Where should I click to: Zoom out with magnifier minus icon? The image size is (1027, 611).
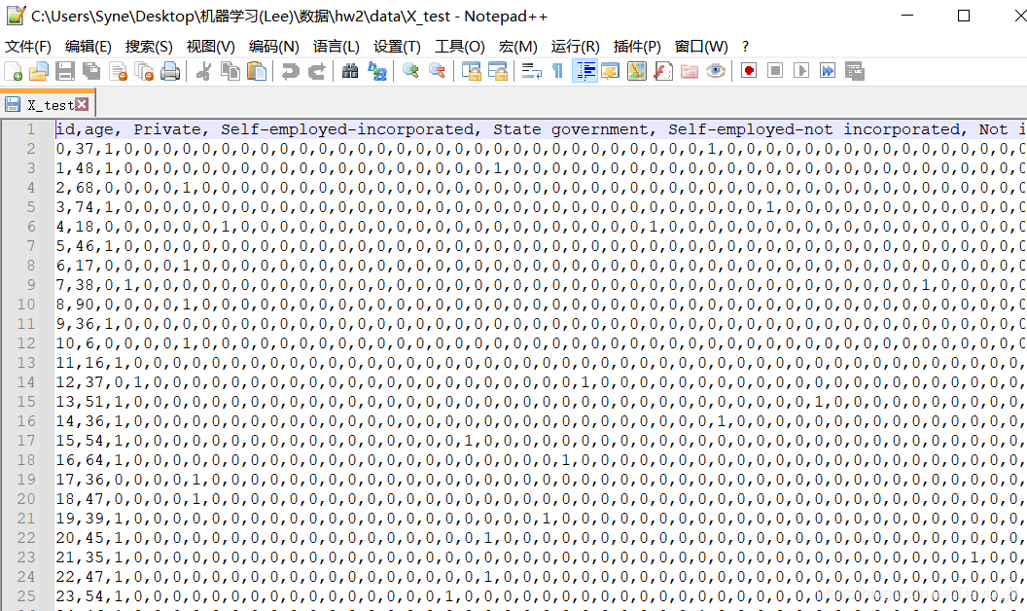pyautogui.click(x=437, y=71)
